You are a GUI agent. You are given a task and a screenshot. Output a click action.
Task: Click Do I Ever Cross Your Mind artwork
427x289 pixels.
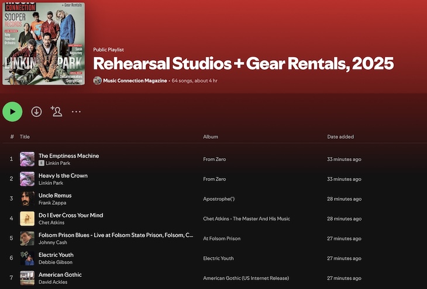tap(27, 218)
